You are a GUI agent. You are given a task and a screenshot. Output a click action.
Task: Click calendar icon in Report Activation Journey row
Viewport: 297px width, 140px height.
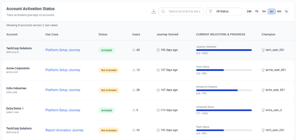coord(158,130)
